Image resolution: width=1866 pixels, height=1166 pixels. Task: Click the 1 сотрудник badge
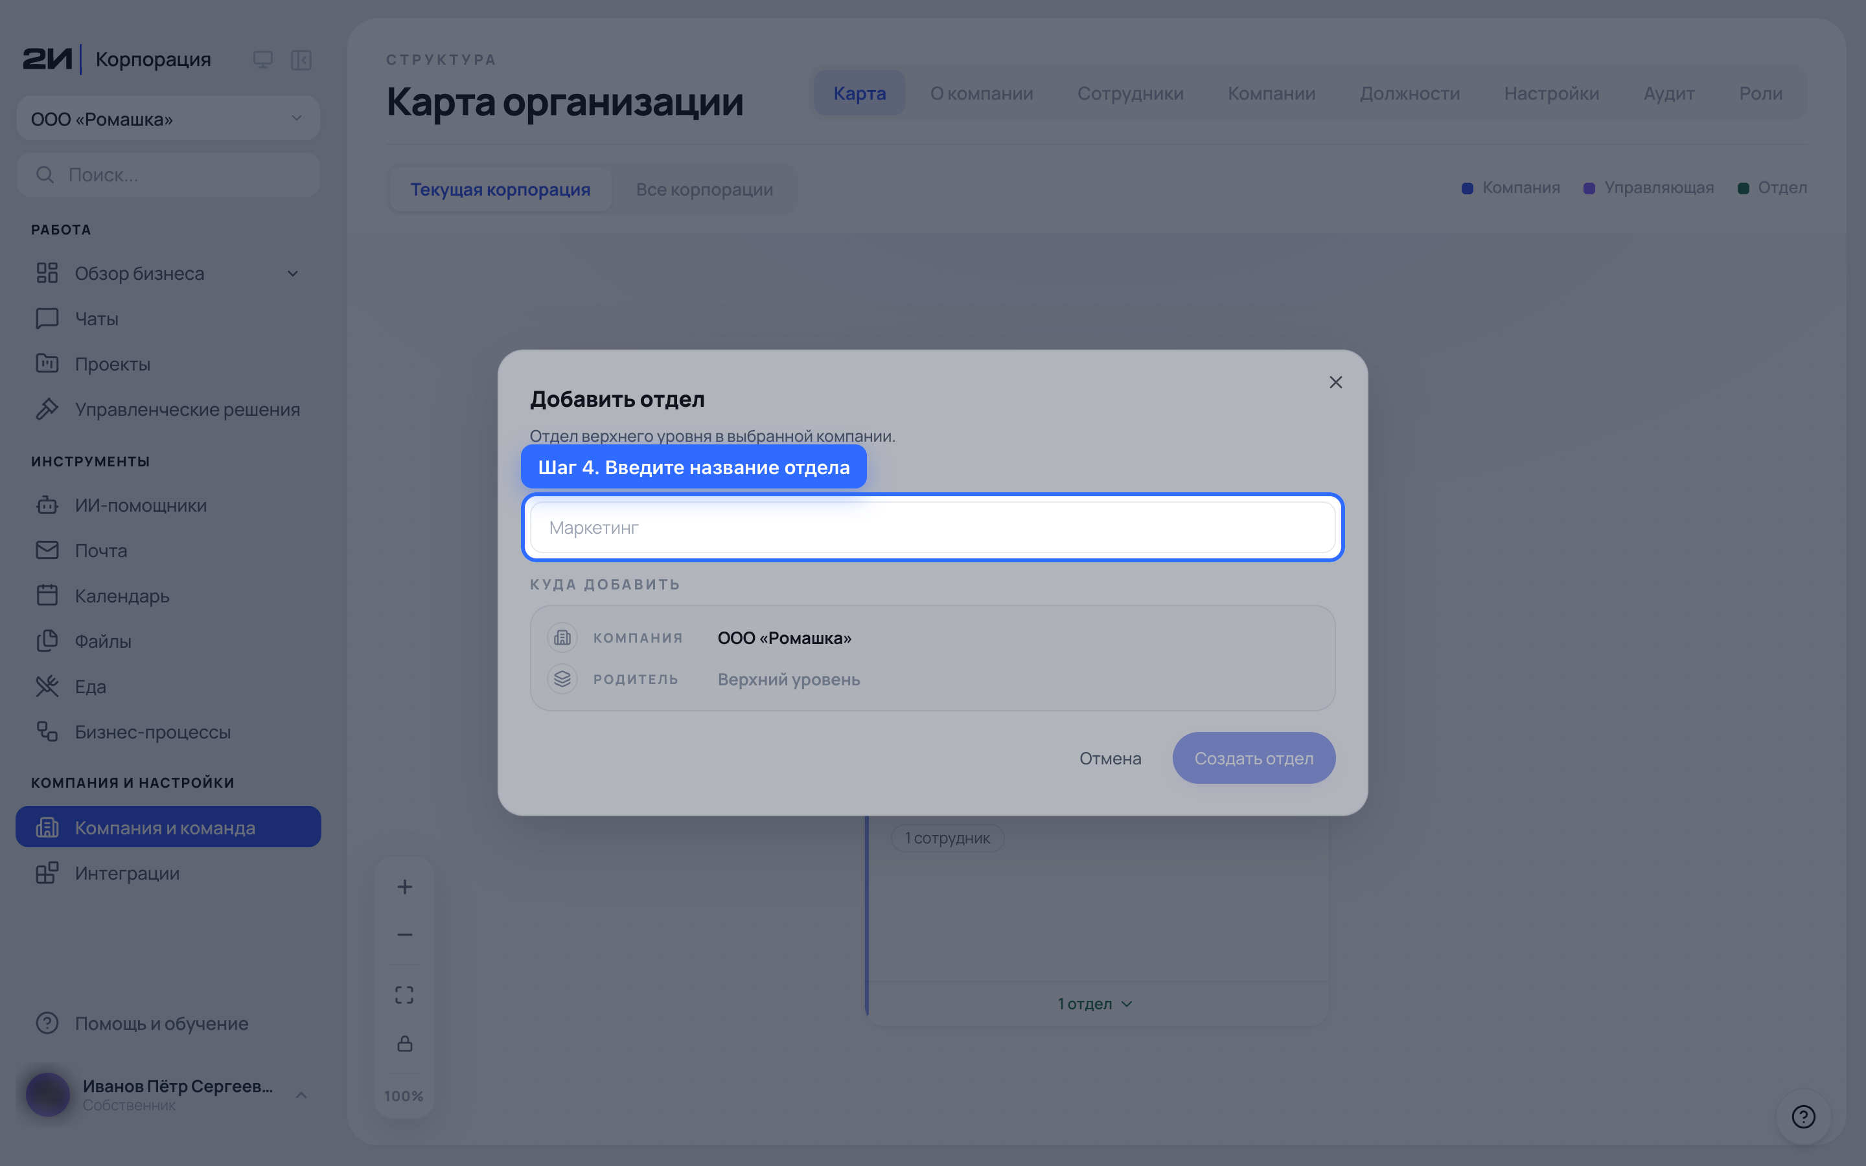[947, 838]
